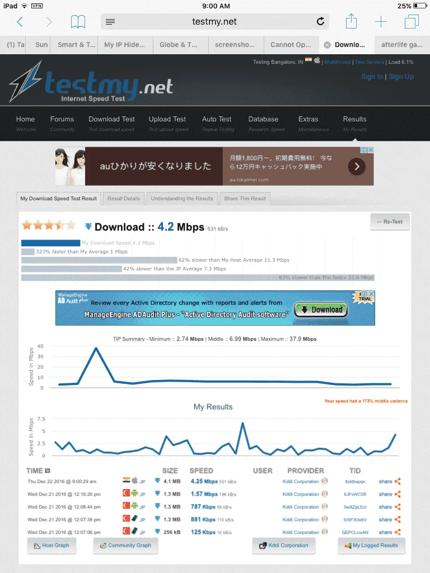430x573 pixels.
Task: Click the ManageEngine ad Download button
Action: tap(321, 309)
